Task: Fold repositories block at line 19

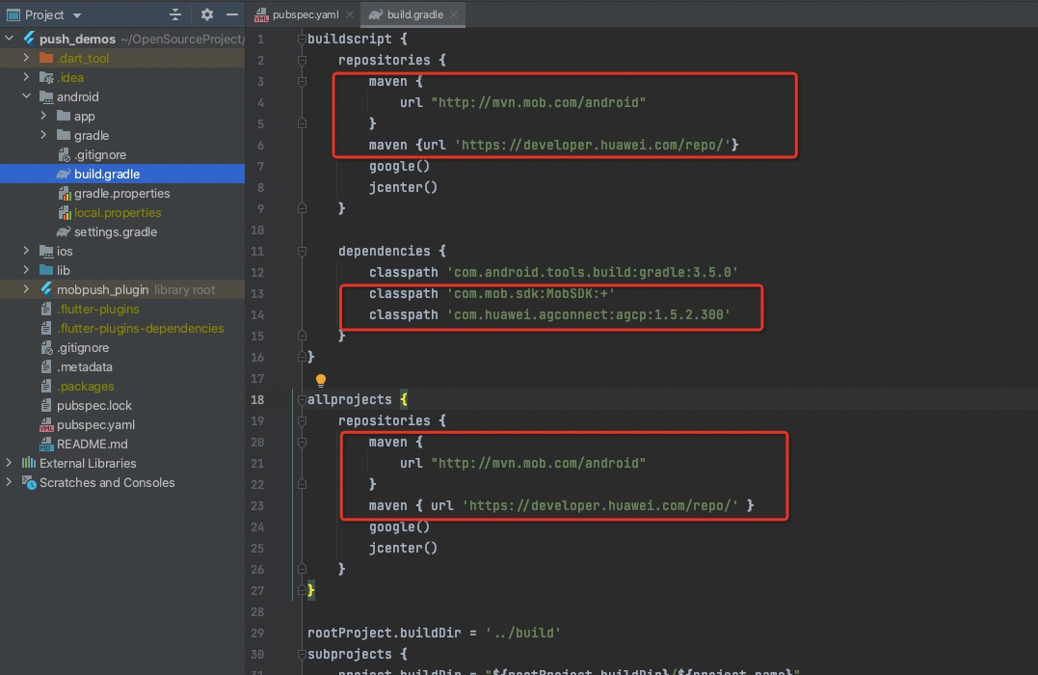Action: tap(302, 420)
